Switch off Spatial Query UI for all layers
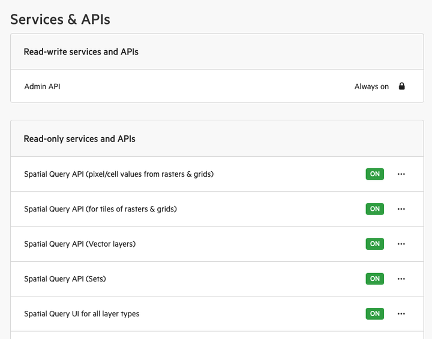This screenshot has height=339, width=432. point(374,313)
